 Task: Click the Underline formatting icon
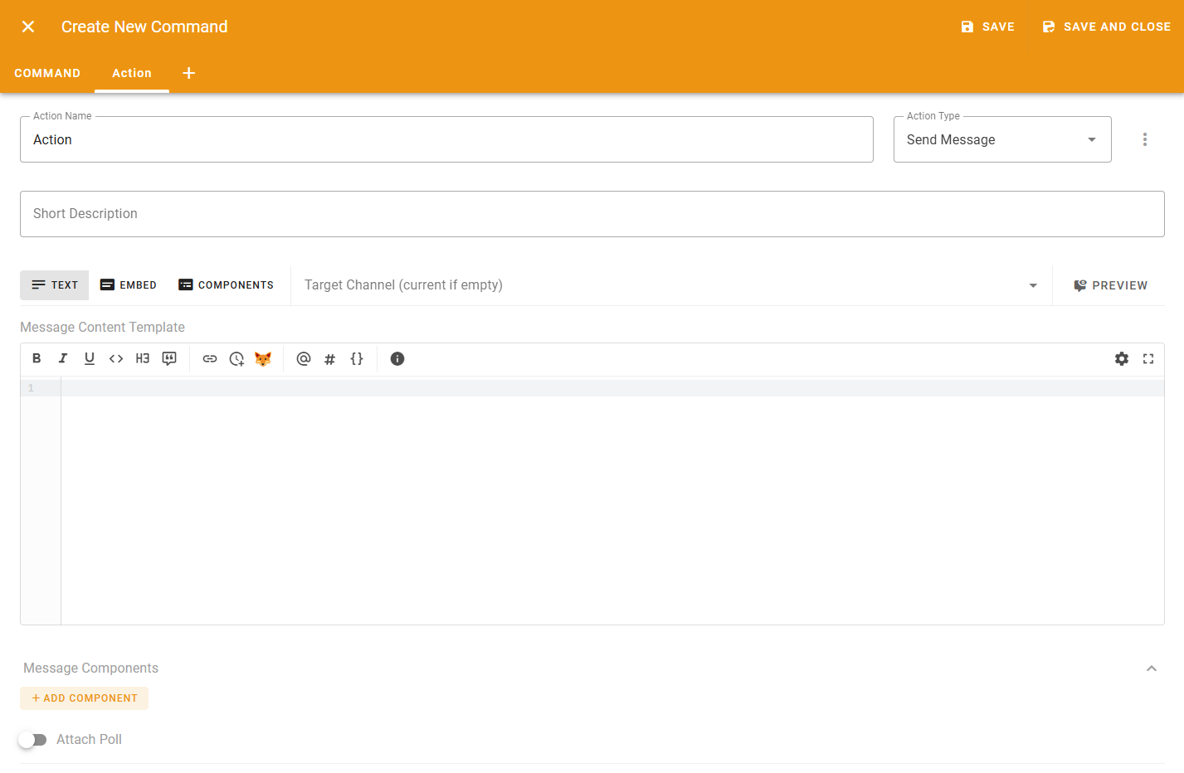tap(90, 358)
